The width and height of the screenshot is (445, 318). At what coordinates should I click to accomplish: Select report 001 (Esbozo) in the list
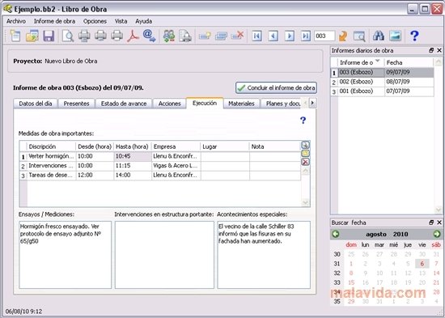point(382,91)
